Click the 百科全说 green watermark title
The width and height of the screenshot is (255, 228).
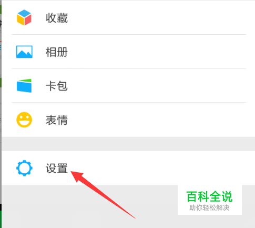pos(209,196)
